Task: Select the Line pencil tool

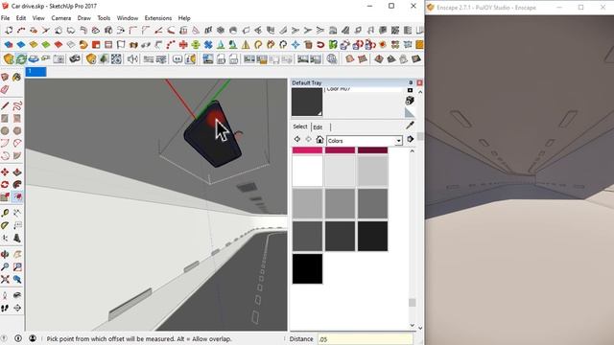Action: pos(5,106)
